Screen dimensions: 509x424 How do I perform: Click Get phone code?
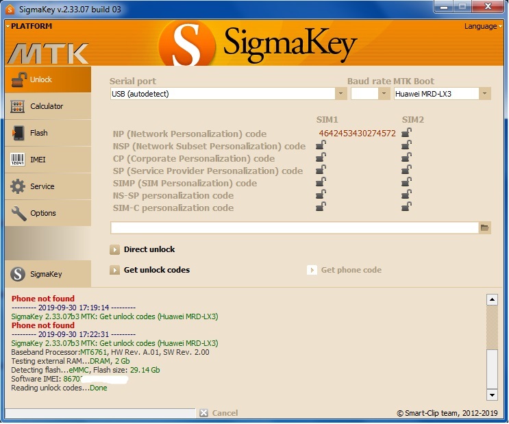344,270
